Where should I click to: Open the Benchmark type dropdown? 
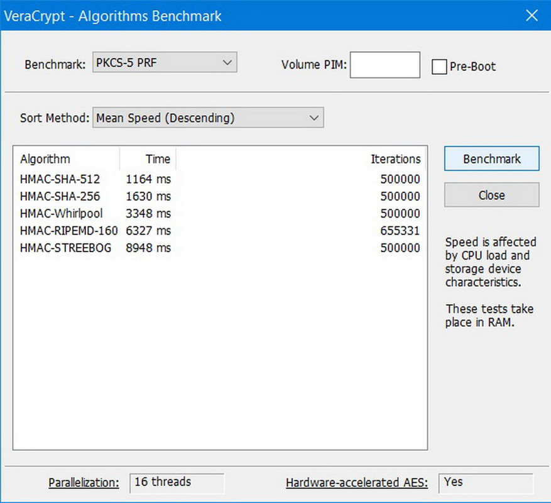pyautogui.click(x=165, y=63)
